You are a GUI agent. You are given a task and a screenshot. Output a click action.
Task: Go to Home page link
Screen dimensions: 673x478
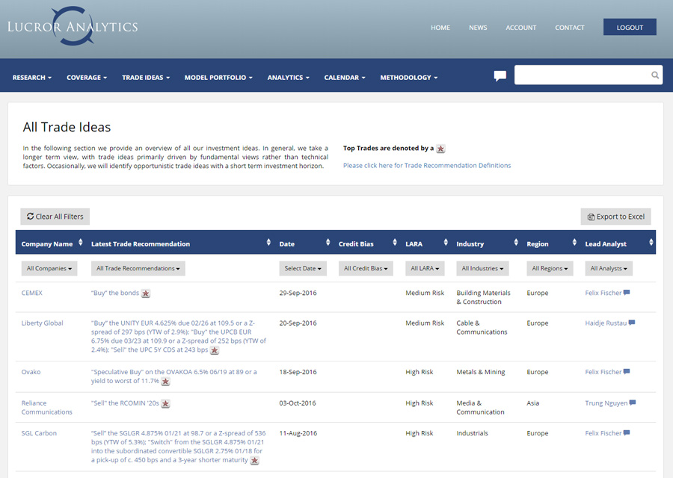tap(440, 28)
